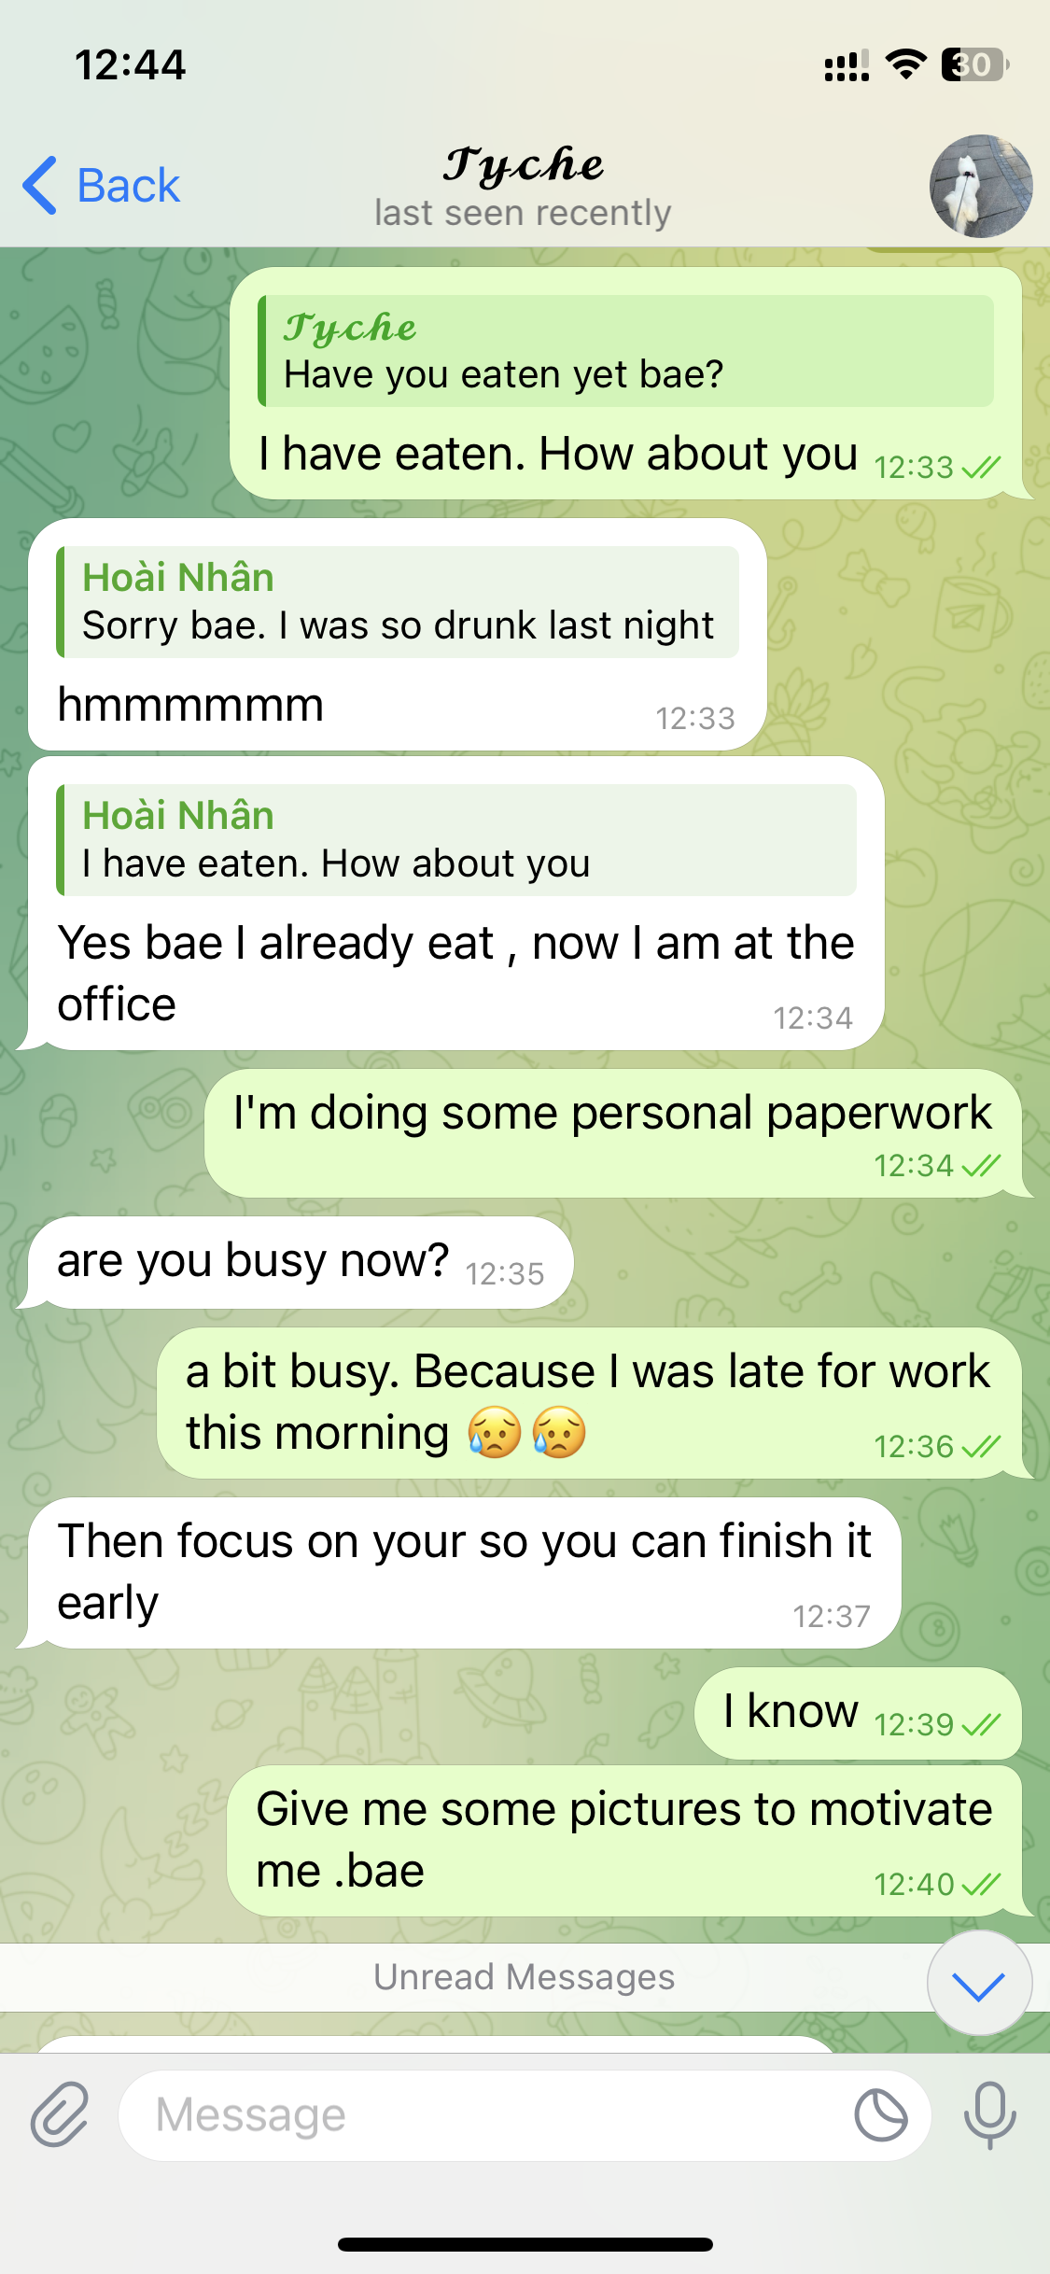Tap the paperclip attachment icon
The image size is (1050, 2274).
click(x=60, y=2114)
